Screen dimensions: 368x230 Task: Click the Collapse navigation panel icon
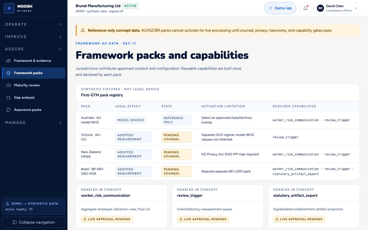15,222
